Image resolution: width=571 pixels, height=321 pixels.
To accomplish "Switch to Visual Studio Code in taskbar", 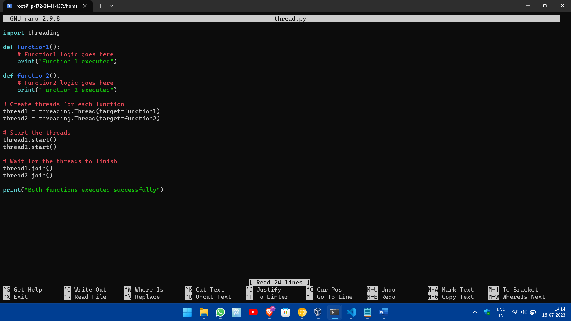I will (x=351, y=312).
